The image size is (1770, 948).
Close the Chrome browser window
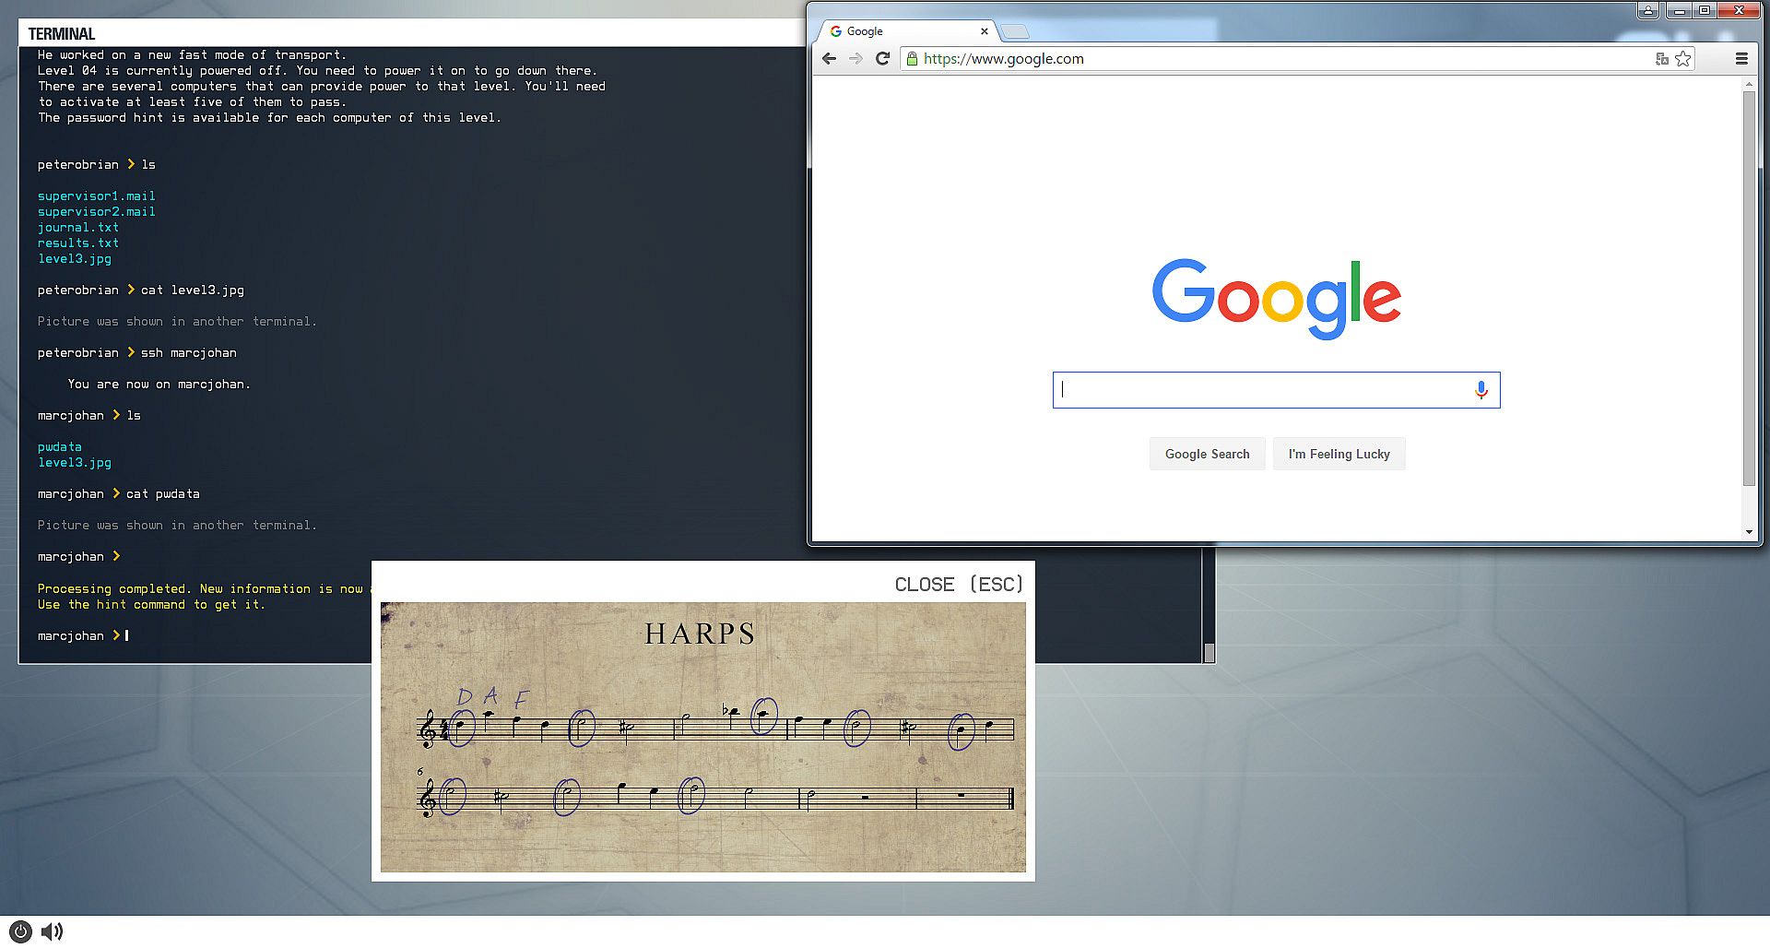[1739, 10]
